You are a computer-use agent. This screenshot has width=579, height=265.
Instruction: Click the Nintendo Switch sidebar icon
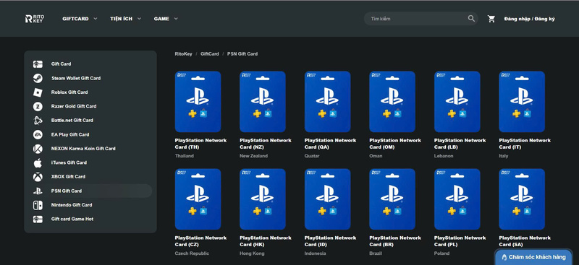(x=38, y=205)
